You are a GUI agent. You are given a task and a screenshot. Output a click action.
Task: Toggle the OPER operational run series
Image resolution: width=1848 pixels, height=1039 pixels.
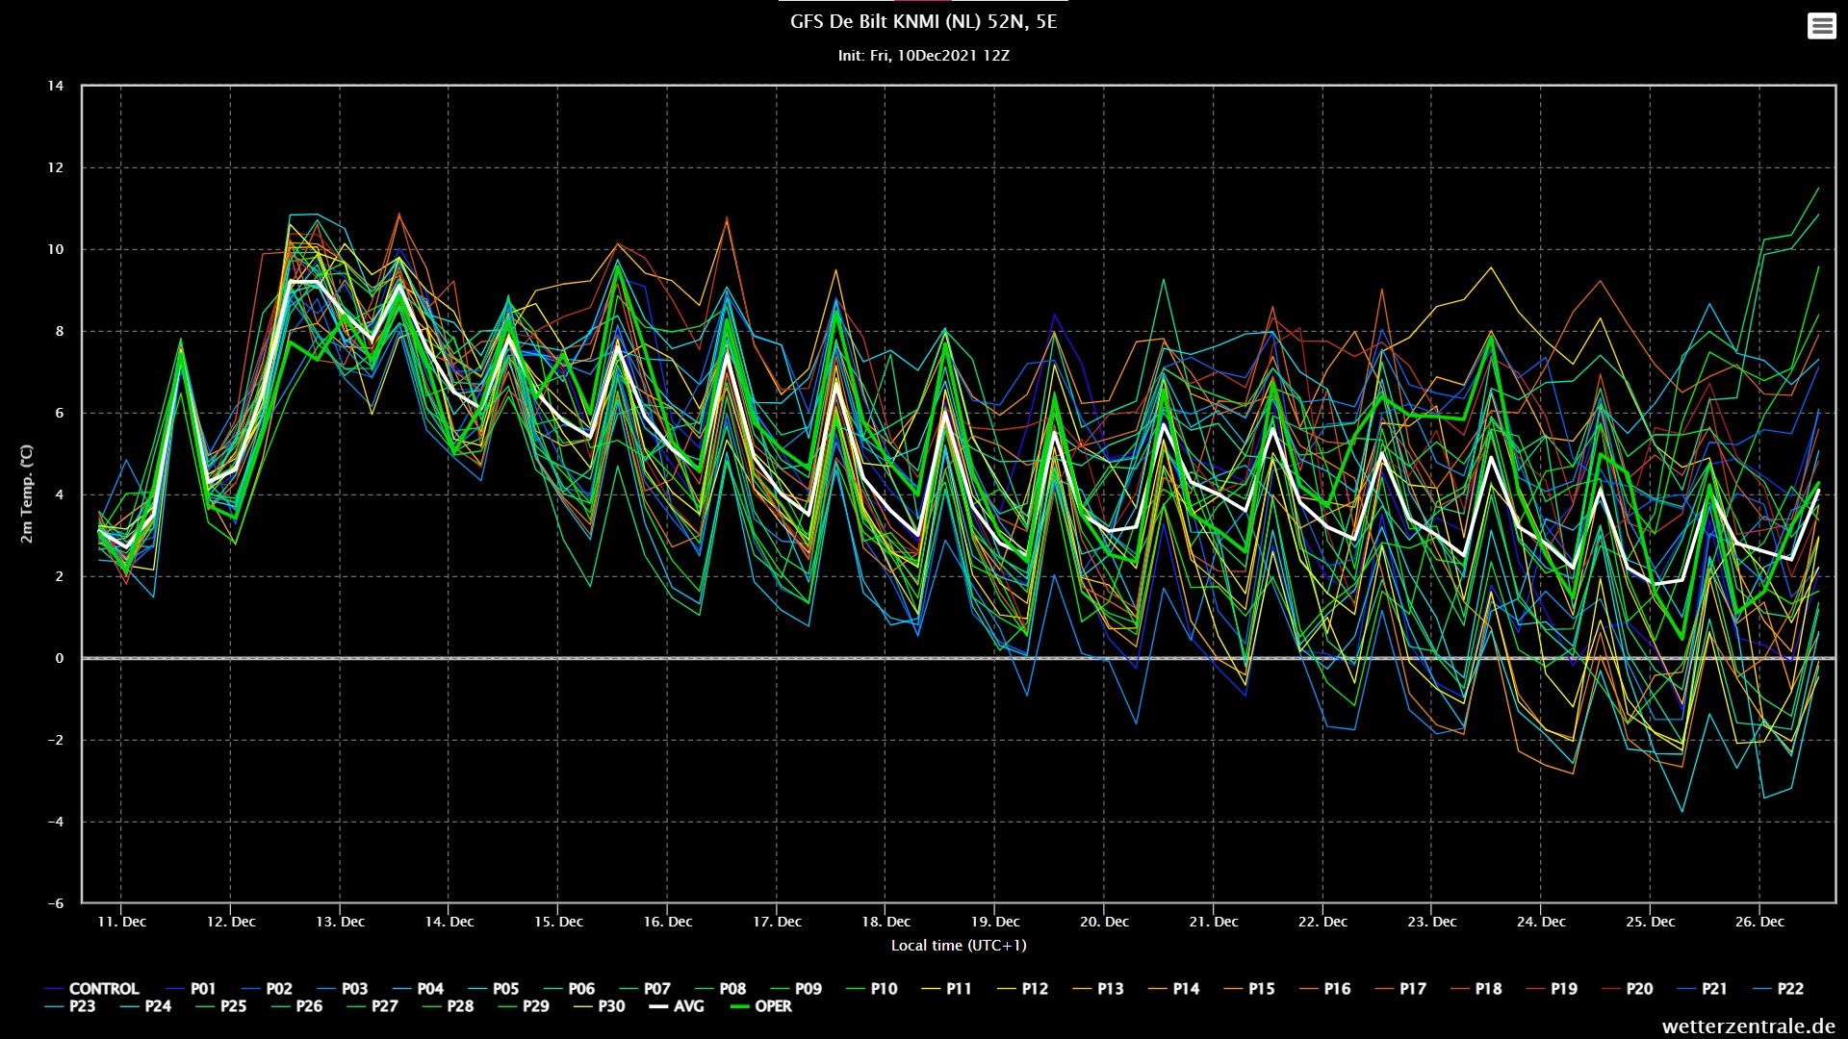coord(773,1006)
